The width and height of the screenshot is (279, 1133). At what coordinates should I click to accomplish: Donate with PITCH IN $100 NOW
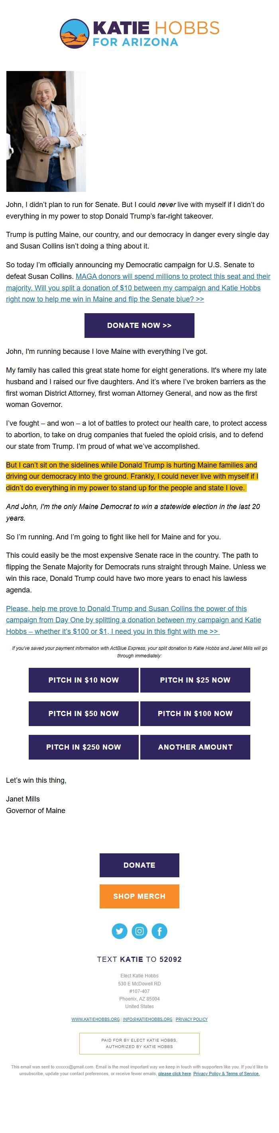(x=195, y=713)
